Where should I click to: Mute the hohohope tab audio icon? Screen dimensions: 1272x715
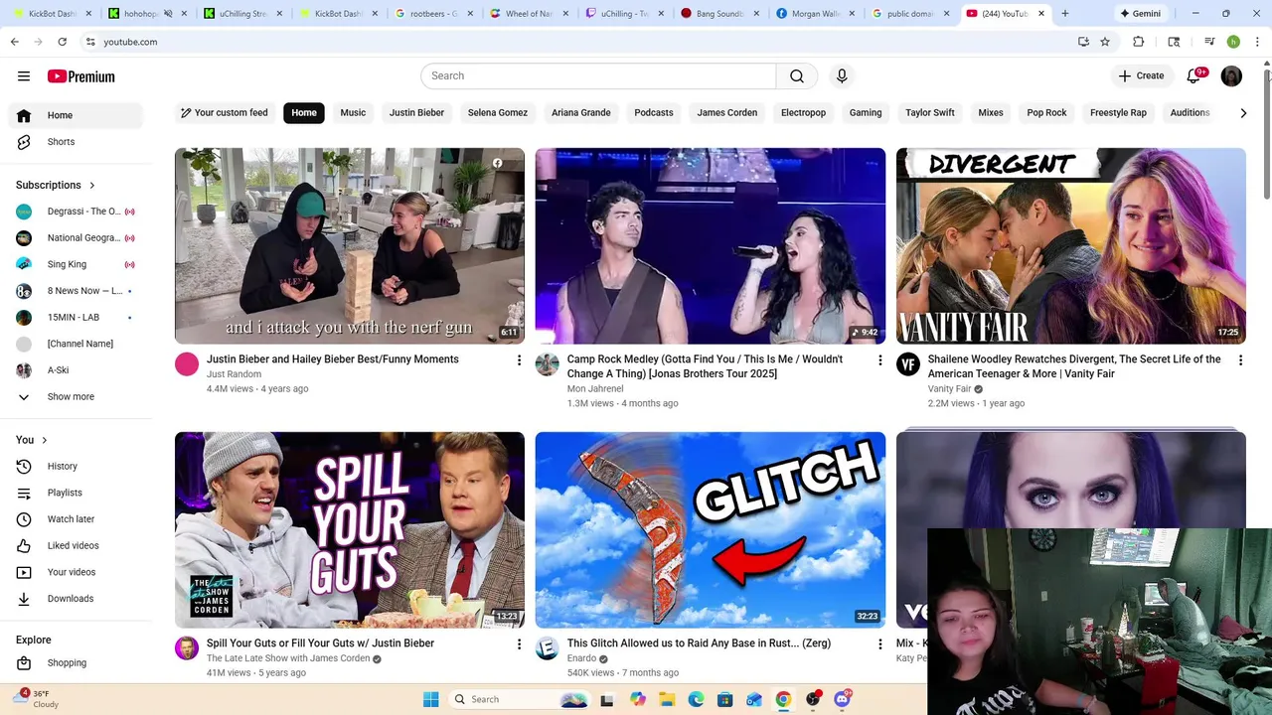(x=167, y=14)
